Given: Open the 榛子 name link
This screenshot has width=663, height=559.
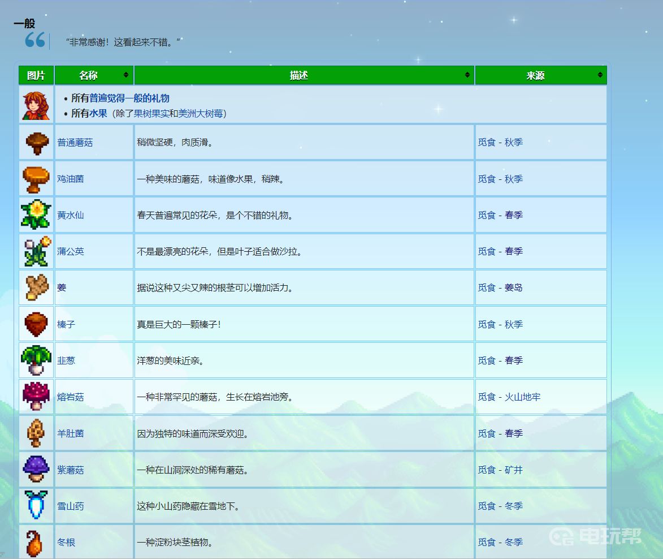Looking at the screenshot, I should pyautogui.click(x=66, y=325).
